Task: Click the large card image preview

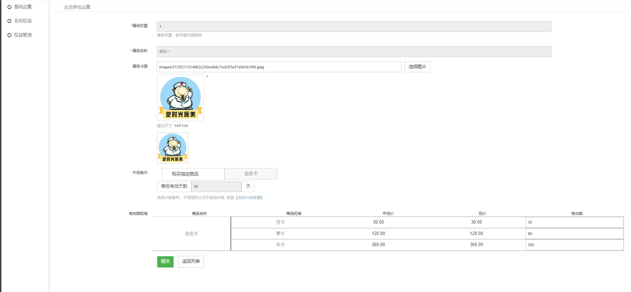Action: point(180,98)
